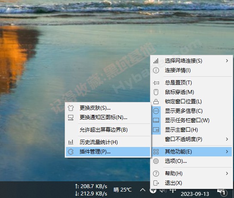This screenshot has height=198, width=234.
Task: Expand the 窗口不透明度(P) submenu arrow
Action: pyautogui.click(x=227, y=139)
